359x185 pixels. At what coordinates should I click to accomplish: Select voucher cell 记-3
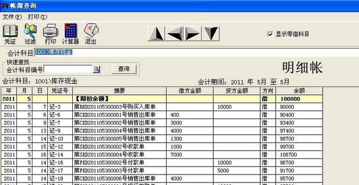[x=60, y=107]
